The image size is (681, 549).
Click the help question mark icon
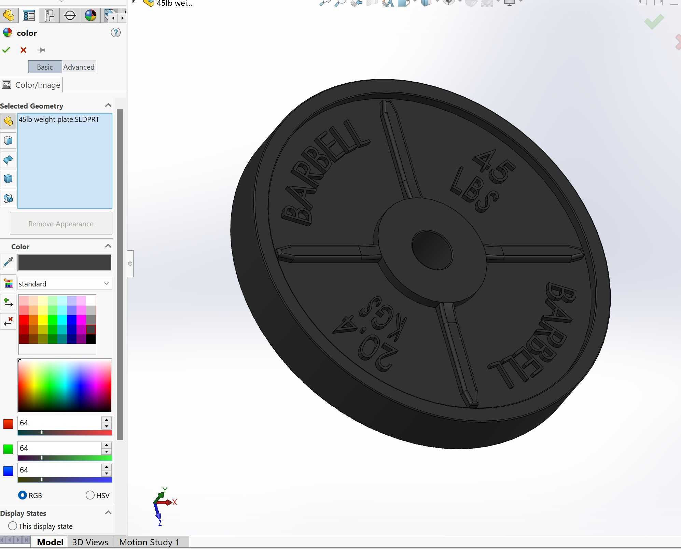pos(116,33)
